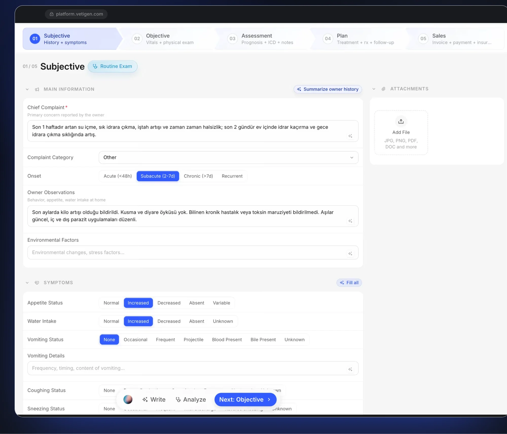Focus the Environmental Factors input
Viewport: 507px width, 434px height.
[x=193, y=253]
